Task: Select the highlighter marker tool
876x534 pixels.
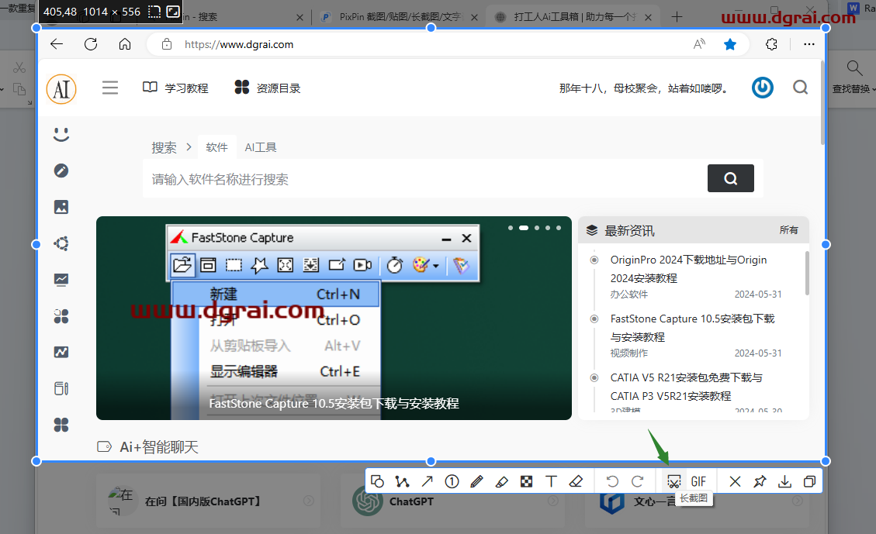Action: [x=502, y=481]
